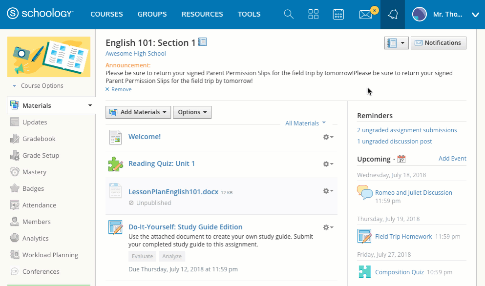485x286 pixels.
Task: Select Gradebook in the sidebar
Action: (39, 139)
